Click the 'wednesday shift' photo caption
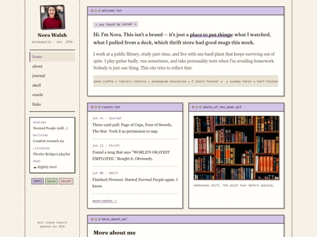 pos(234,186)
